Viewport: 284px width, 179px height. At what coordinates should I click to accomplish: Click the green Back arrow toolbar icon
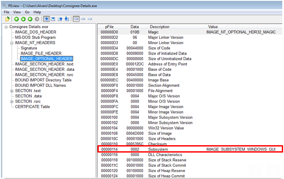coord(30,19)
